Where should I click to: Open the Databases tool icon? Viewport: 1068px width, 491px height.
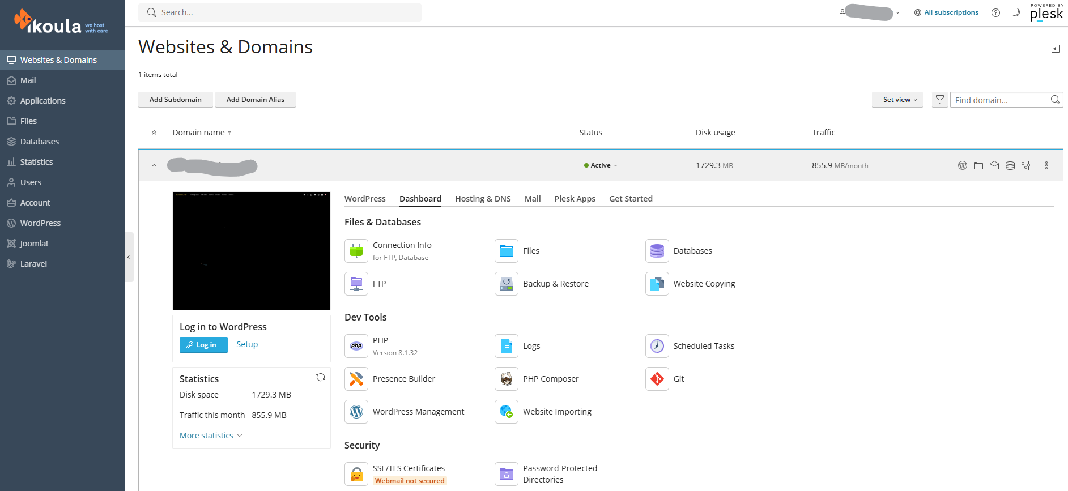pyautogui.click(x=657, y=251)
